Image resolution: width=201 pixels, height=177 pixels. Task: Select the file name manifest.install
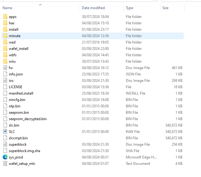tap(21, 93)
